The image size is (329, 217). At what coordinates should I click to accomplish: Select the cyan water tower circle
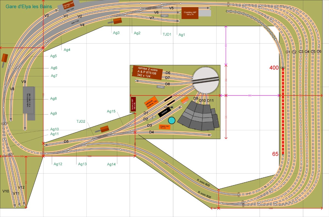tap(172, 120)
